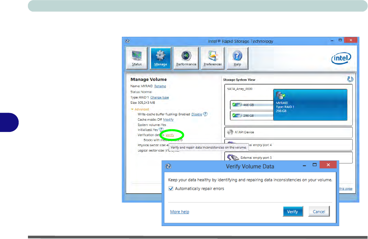Click the SATA_Array_0000 label
The image size is (368, 239).
[240, 89]
